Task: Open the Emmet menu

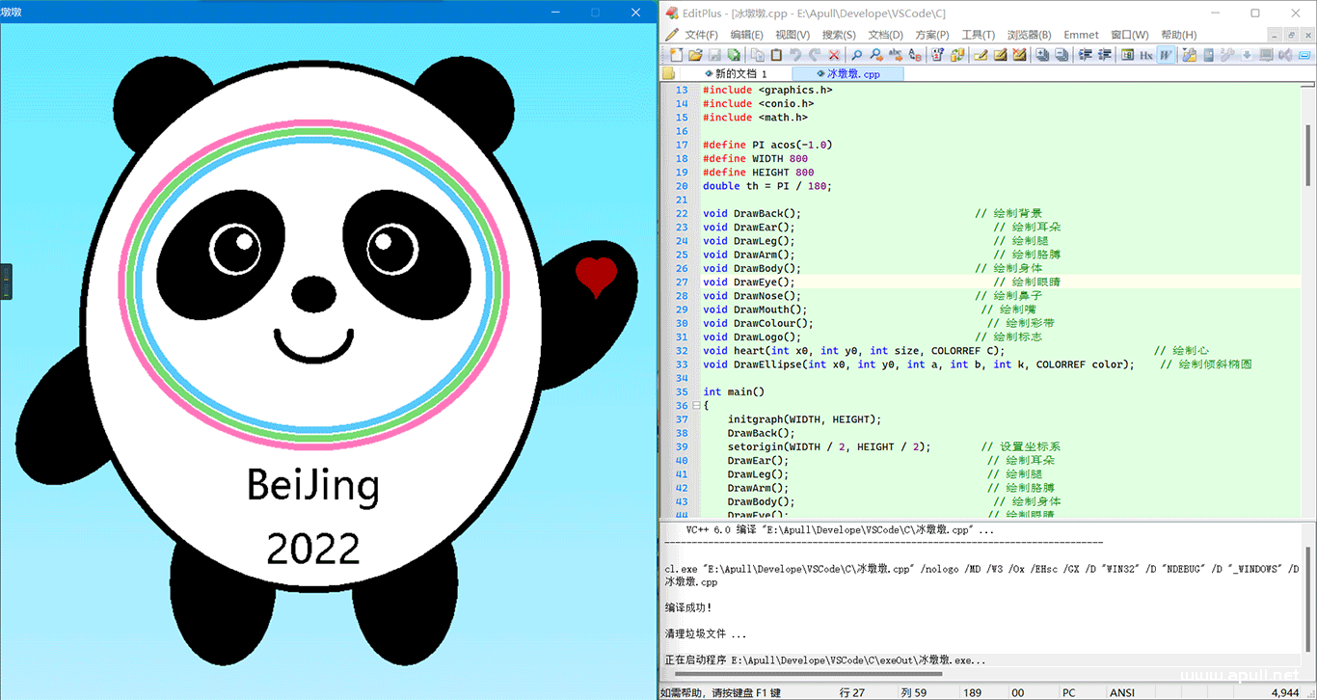Action: coord(1081,35)
